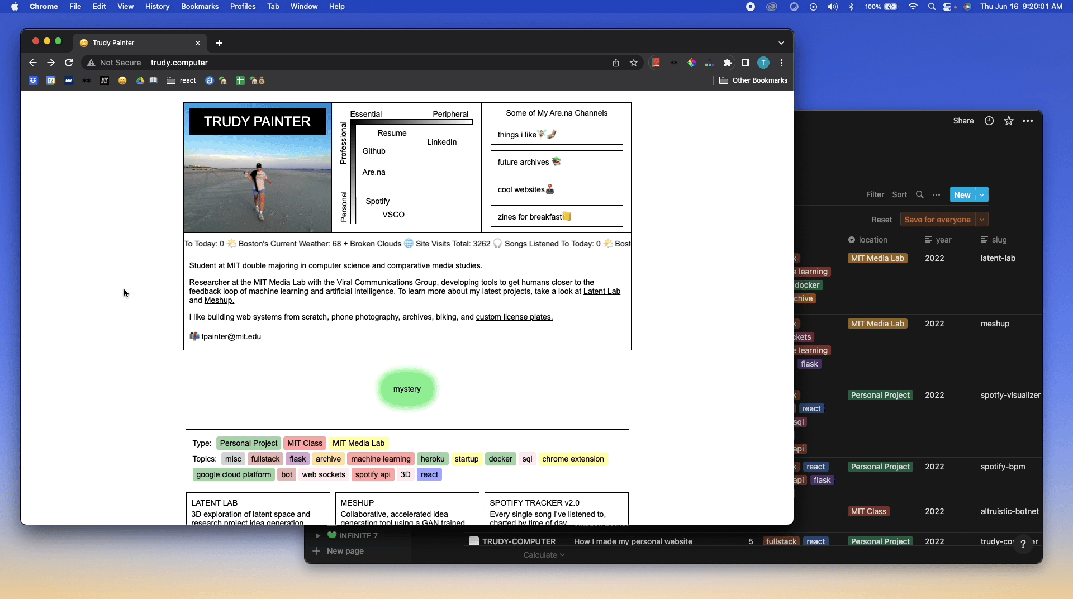Toggle the react topic filter tag

pos(429,474)
